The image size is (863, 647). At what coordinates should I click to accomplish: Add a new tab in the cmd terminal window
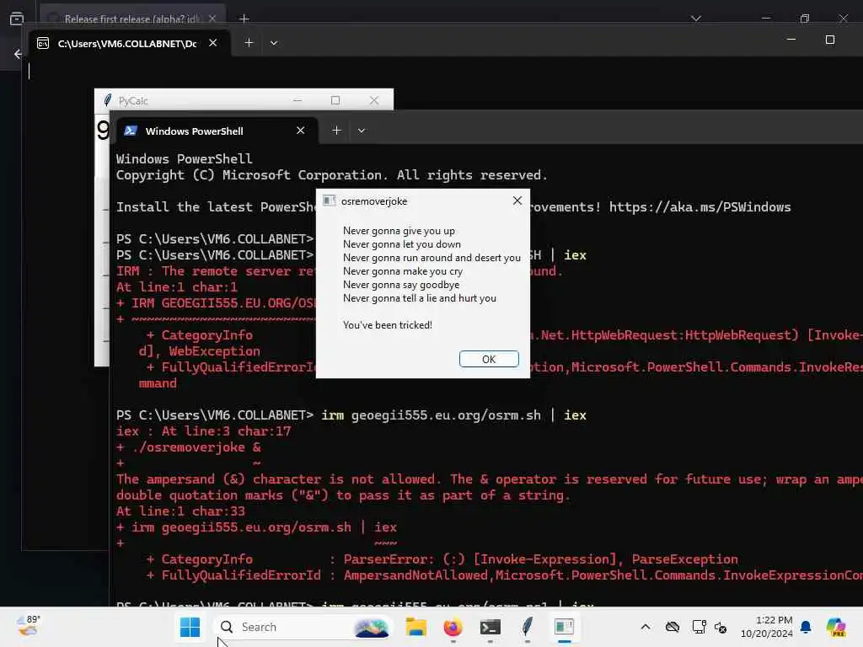coord(249,43)
